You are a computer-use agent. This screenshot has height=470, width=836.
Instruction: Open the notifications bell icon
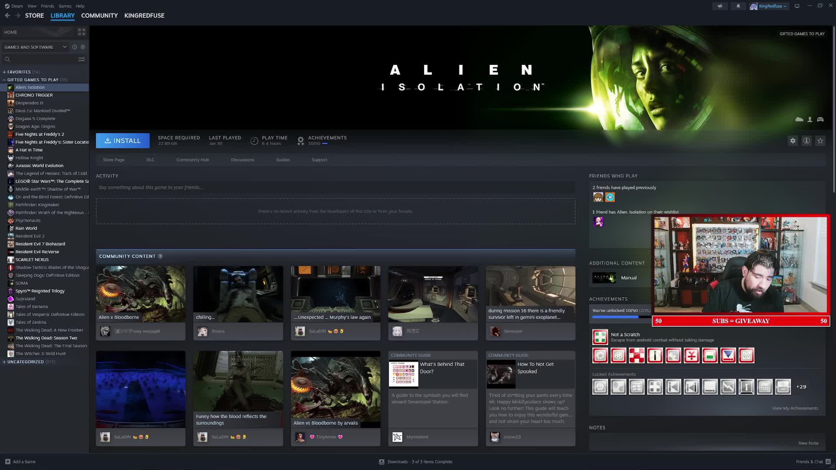[738, 6]
